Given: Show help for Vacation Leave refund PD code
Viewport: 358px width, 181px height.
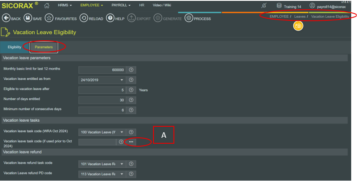Looking at the screenshot, I should pyautogui.click(x=131, y=174).
